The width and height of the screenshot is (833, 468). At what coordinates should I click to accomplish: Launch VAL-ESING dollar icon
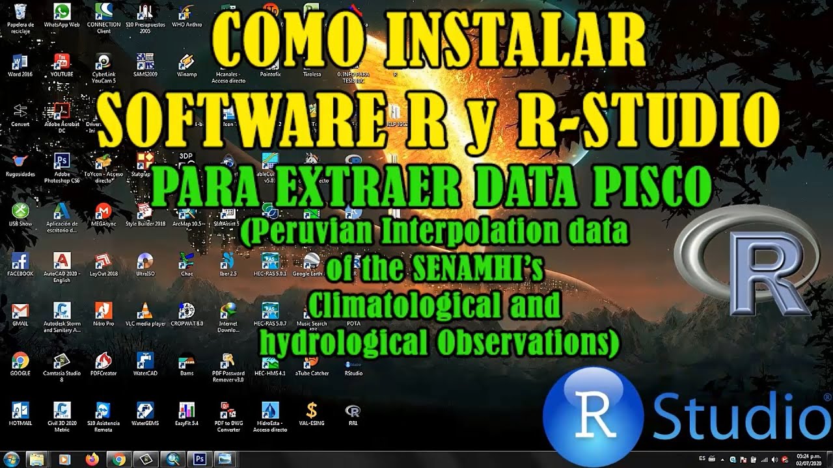pos(312,415)
